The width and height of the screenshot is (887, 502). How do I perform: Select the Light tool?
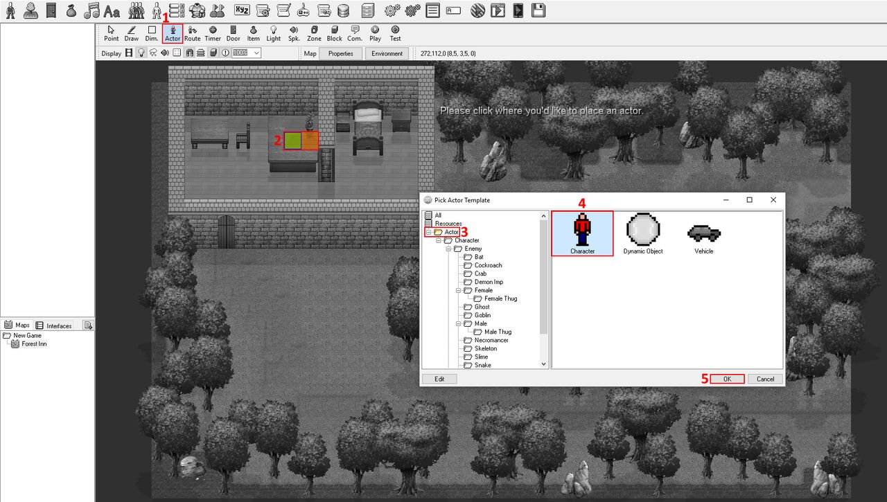click(x=274, y=34)
